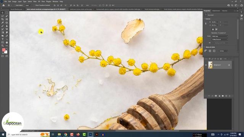The image size is (244, 137).
Task: Click the Document label in Properties
Action: 210,15
